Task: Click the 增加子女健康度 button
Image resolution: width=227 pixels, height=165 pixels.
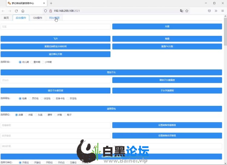Action: click(x=167, y=80)
